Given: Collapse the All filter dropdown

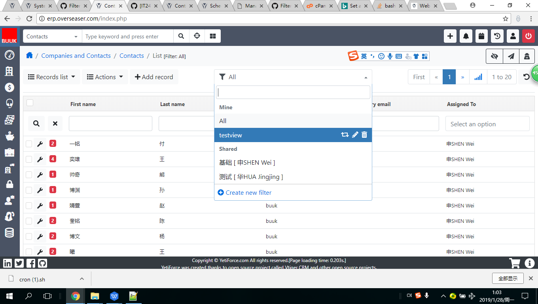Looking at the screenshot, I should click(293, 77).
